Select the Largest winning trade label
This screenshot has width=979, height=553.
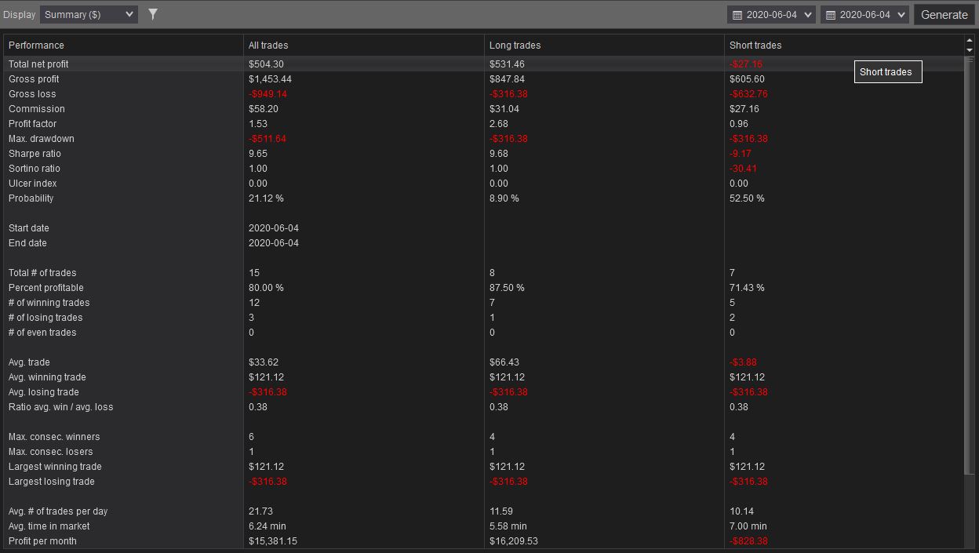[x=55, y=467]
